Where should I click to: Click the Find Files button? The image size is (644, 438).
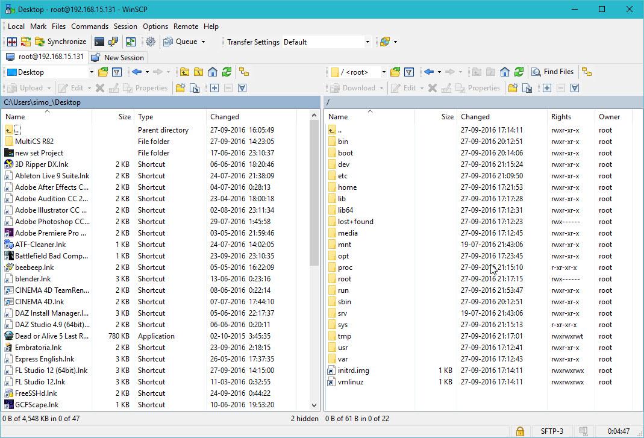[x=552, y=71]
